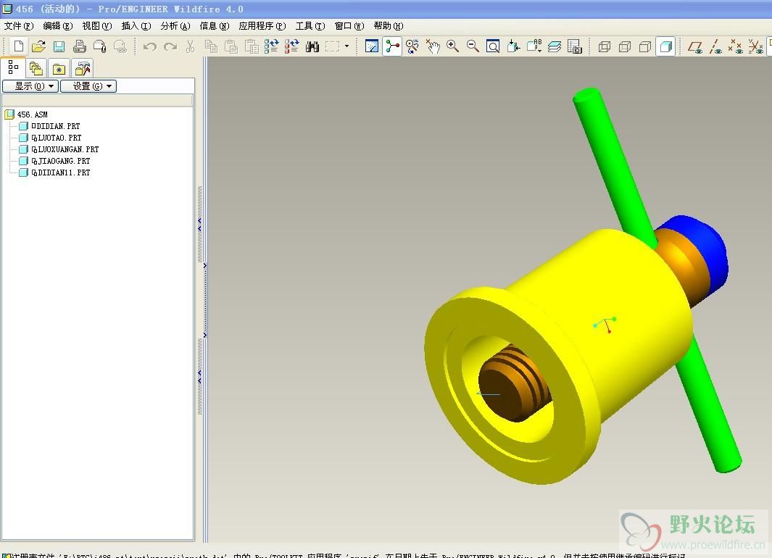The image size is (772, 558).
Task: Switch to shaded display mode
Action: click(665, 46)
